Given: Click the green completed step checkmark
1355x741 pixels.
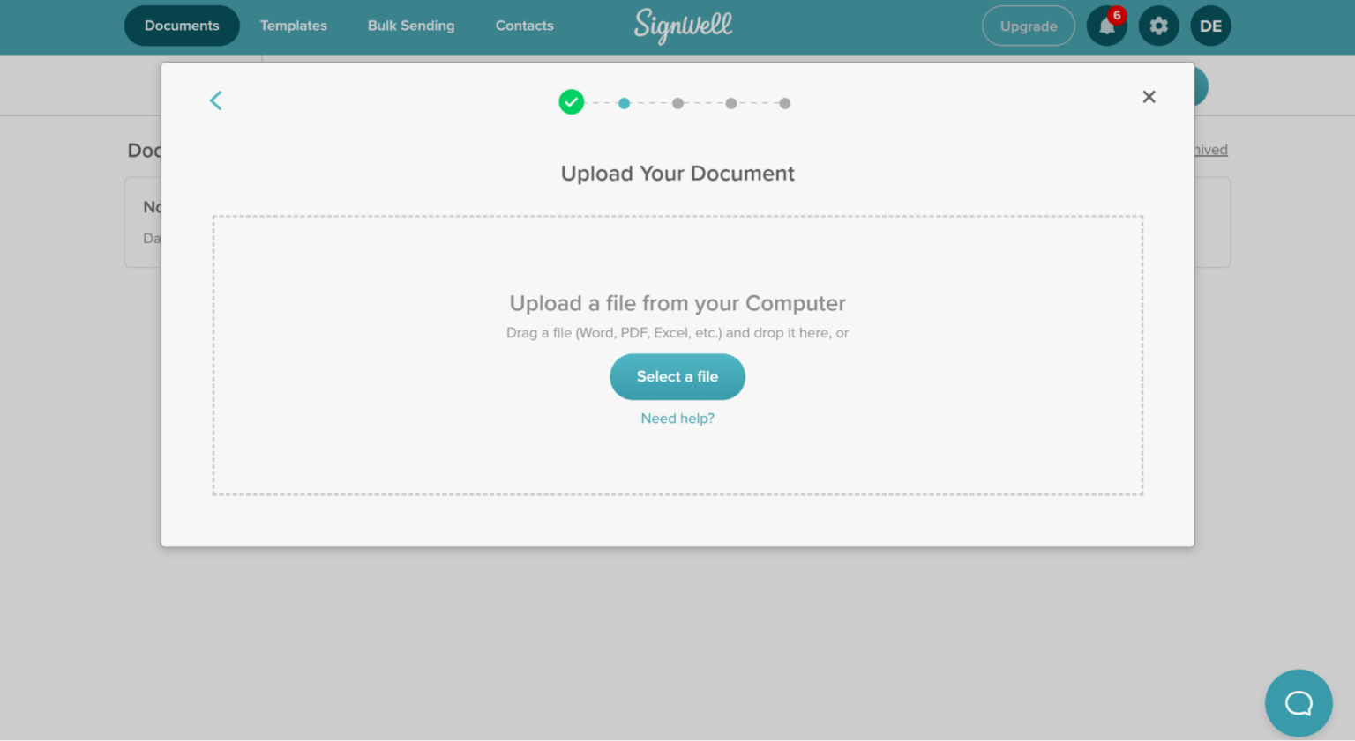Looking at the screenshot, I should (572, 103).
